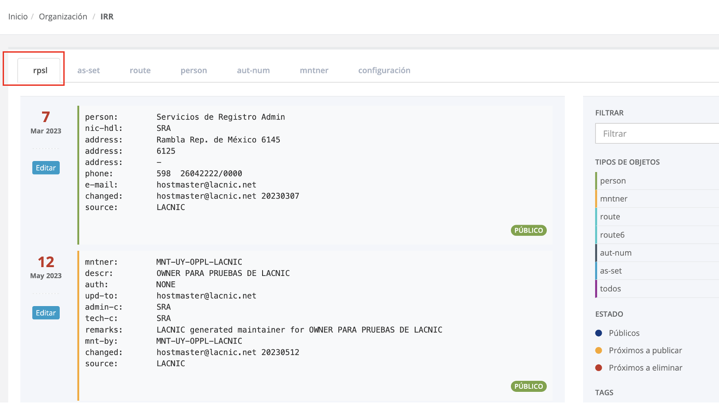Image resolution: width=719 pixels, height=406 pixels.
Task: Filter objects by person type
Action: click(613, 181)
